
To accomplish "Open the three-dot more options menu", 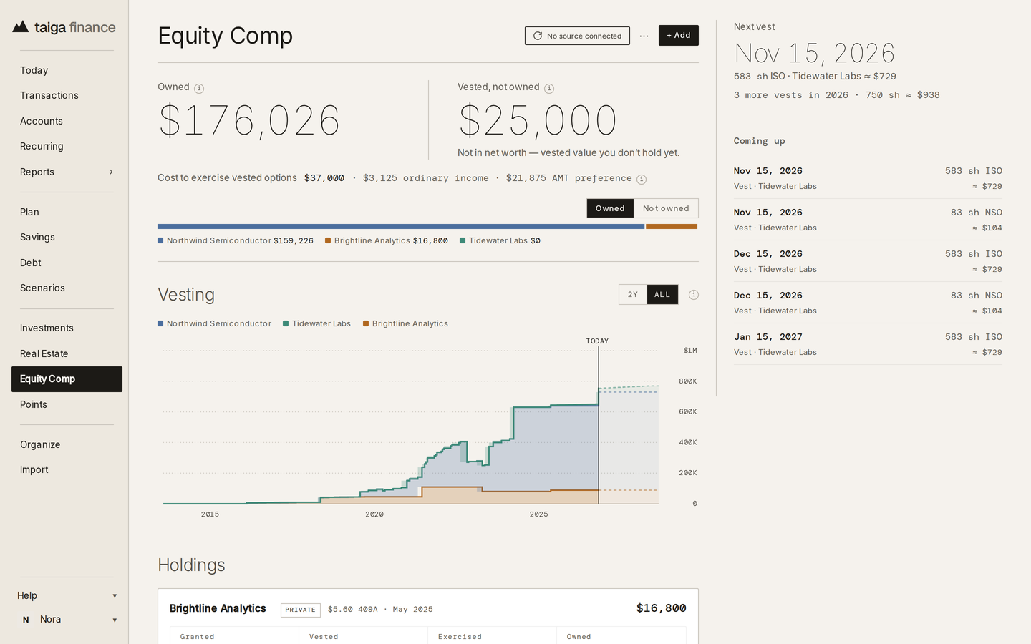I will click(x=644, y=36).
